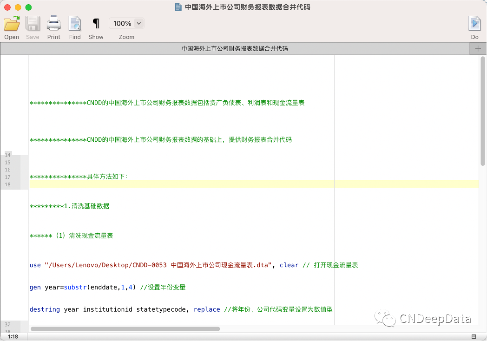Click the first green comment about 资产负债表
487x341 pixels.
click(x=167, y=103)
